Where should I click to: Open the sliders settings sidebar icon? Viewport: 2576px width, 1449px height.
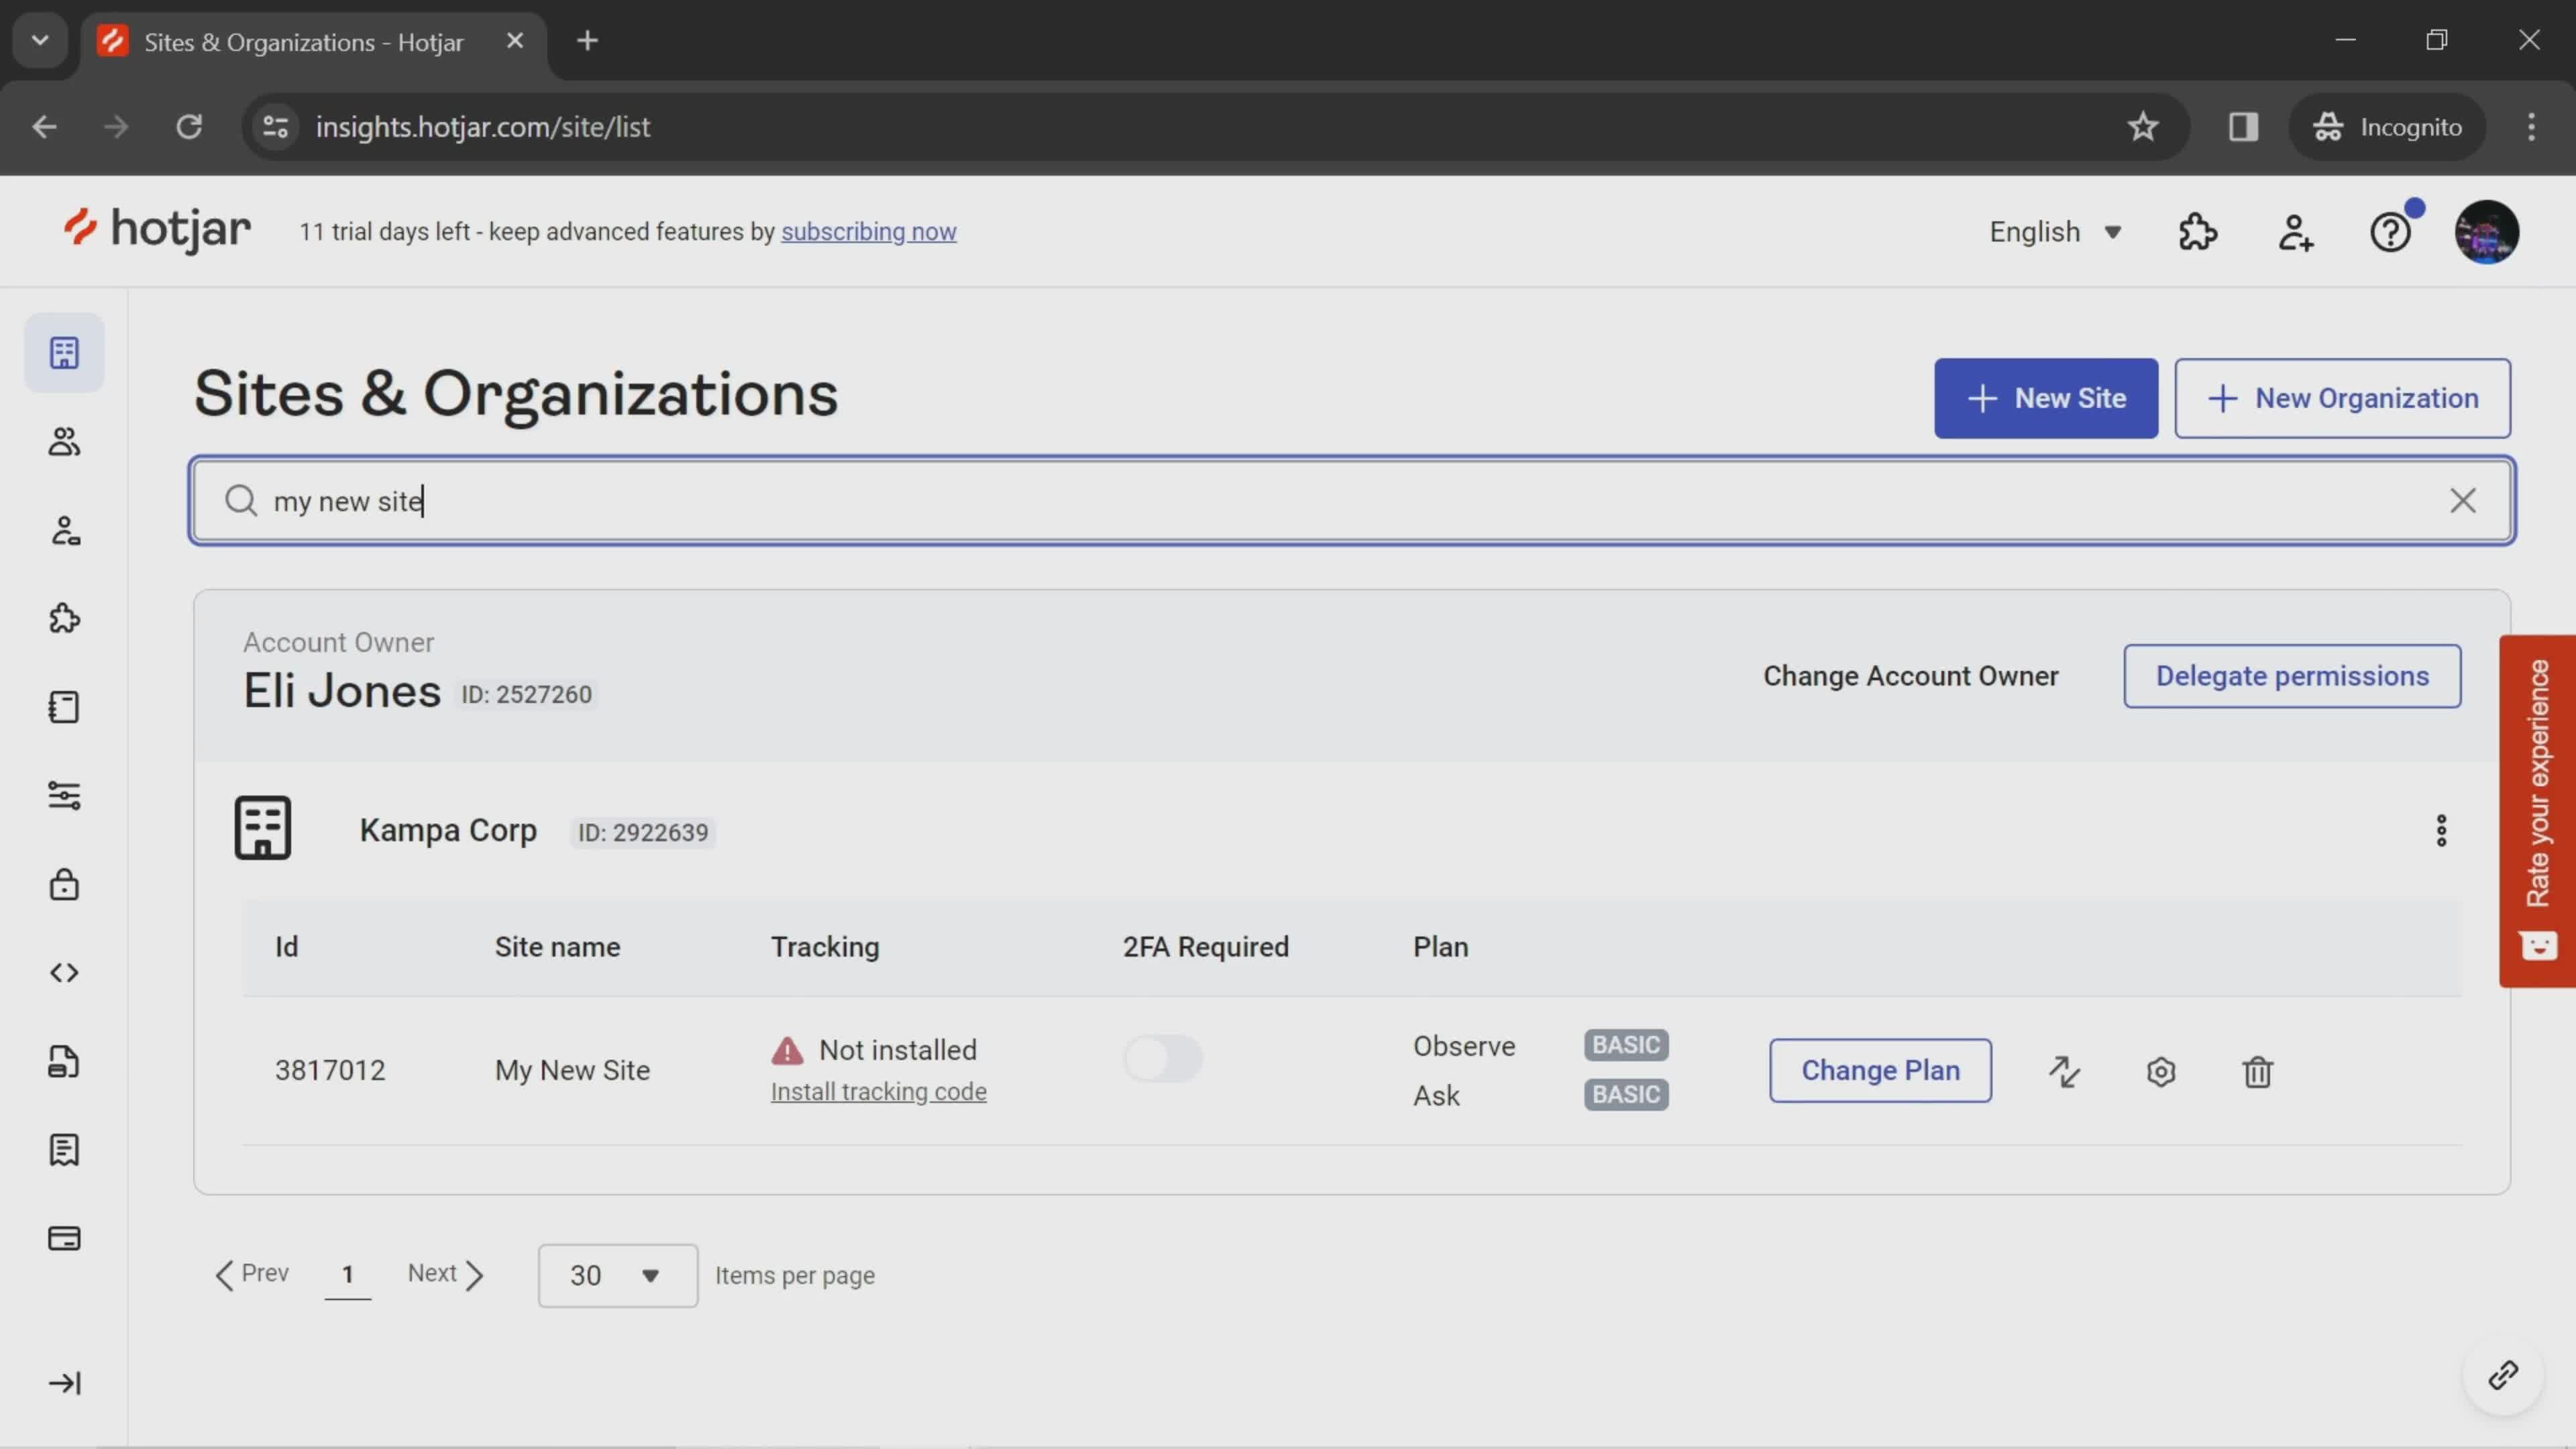pyautogui.click(x=64, y=796)
